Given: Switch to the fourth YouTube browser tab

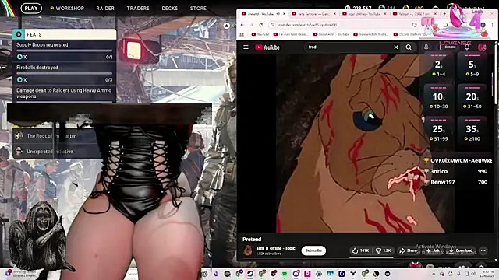Looking at the screenshot, I should (414, 14).
